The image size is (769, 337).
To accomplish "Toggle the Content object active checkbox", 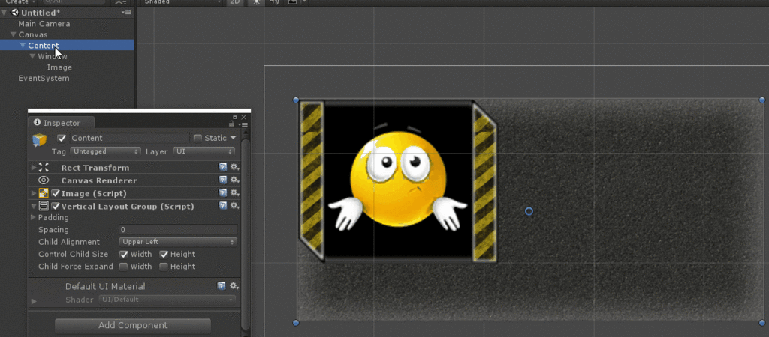I will click(x=62, y=138).
